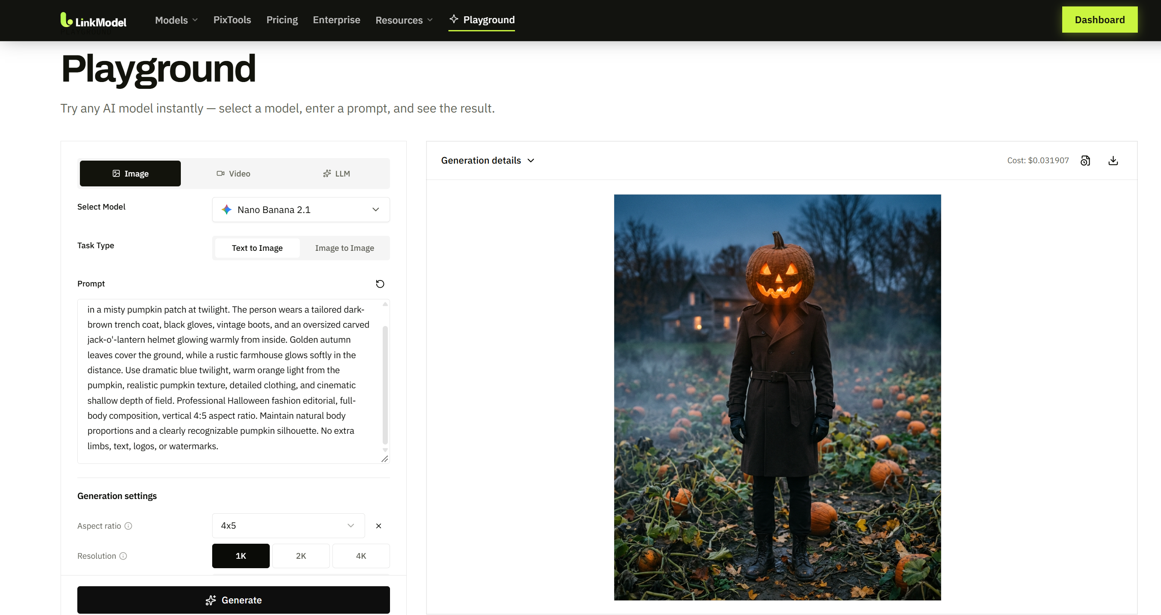Open the Aspect ratio 4x5 dropdown
1161x615 pixels.
pyautogui.click(x=288, y=526)
